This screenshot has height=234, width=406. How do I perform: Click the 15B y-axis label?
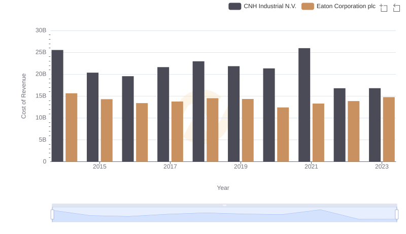(x=41, y=96)
